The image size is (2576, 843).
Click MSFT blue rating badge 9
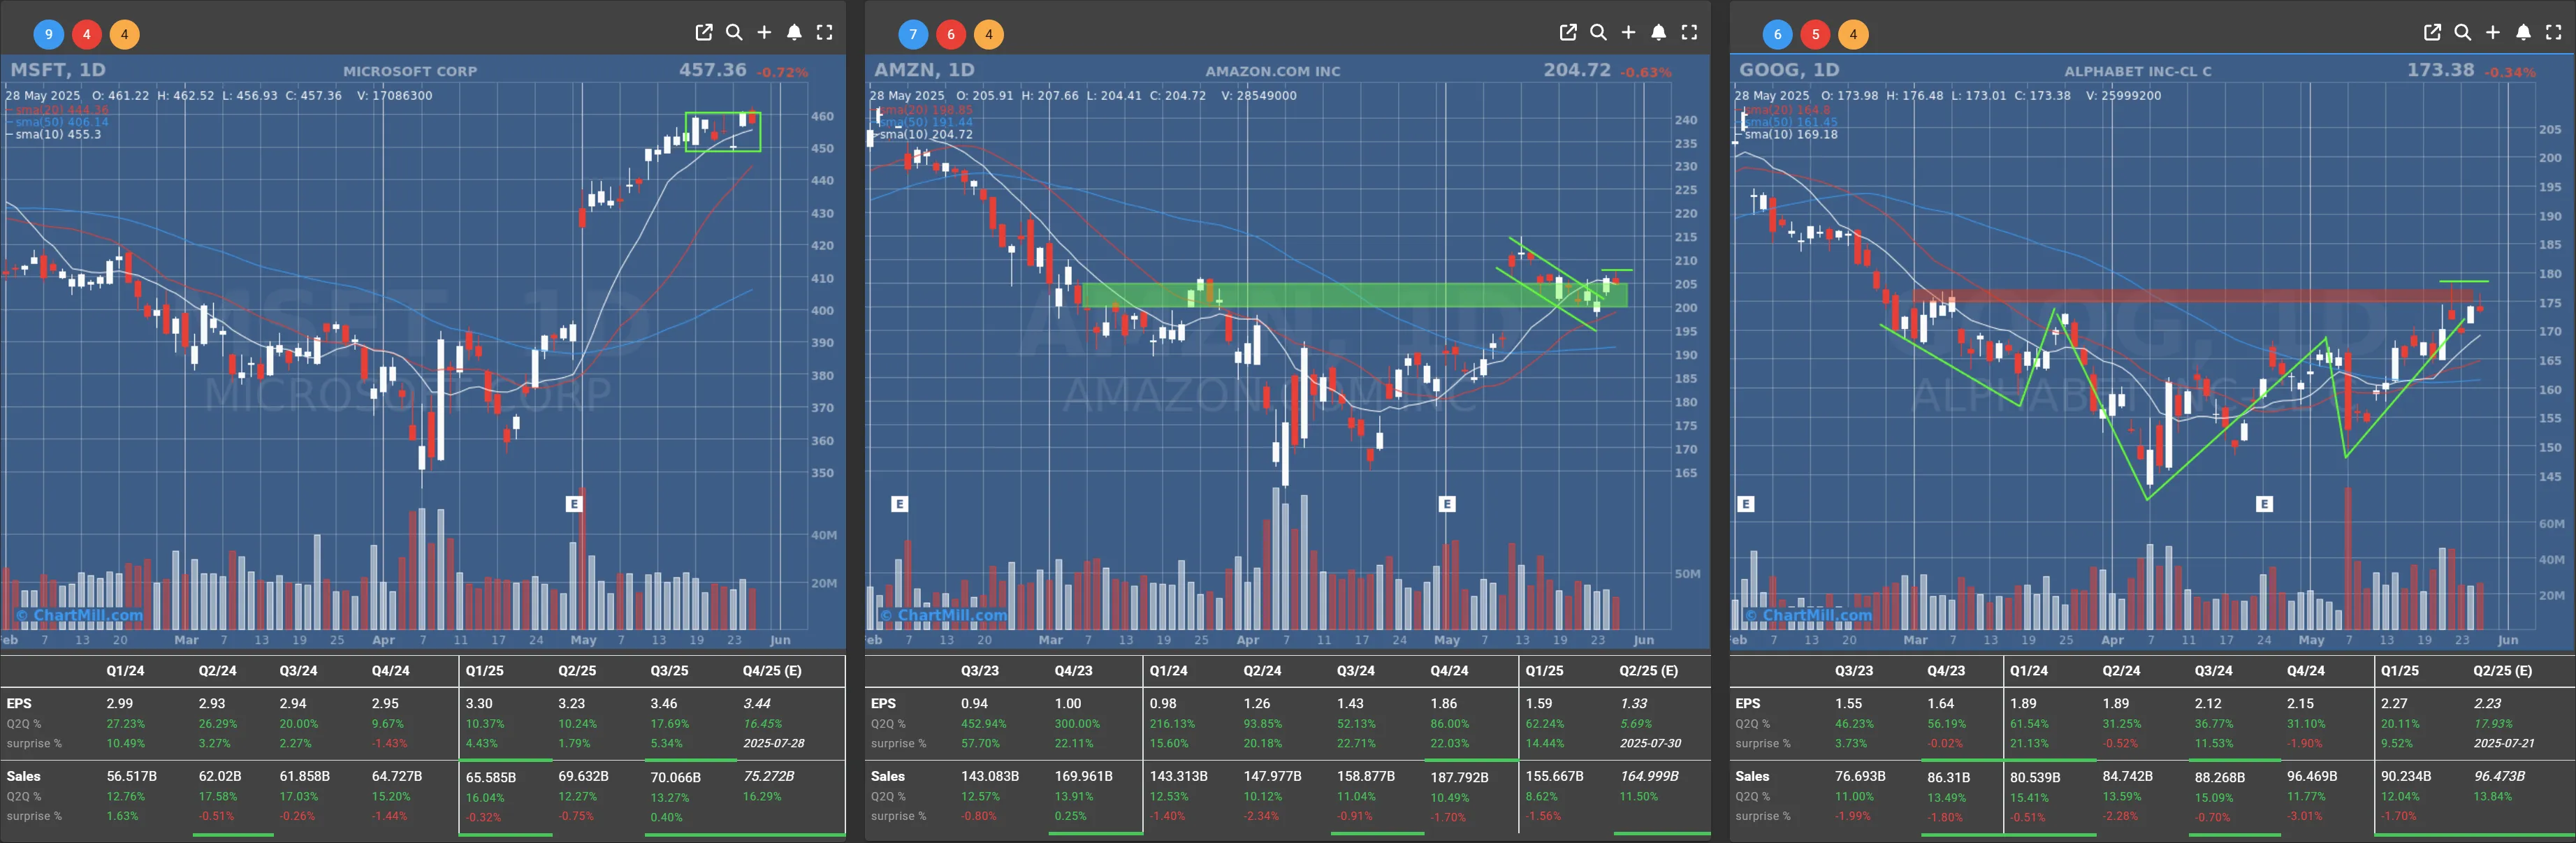pyautogui.click(x=48, y=34)
